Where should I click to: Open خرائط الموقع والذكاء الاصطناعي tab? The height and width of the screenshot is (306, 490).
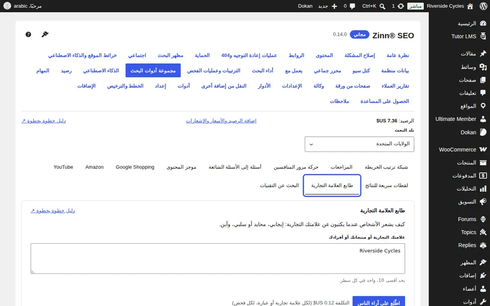pyautogui.click(x=83, y=55)
